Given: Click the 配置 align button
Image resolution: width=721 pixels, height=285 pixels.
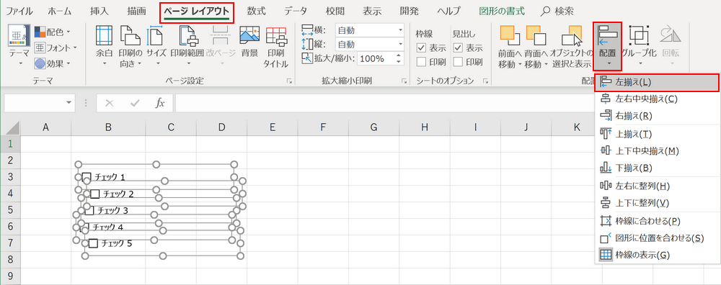Looking at the screenshot, I should [x=607, y=46].
